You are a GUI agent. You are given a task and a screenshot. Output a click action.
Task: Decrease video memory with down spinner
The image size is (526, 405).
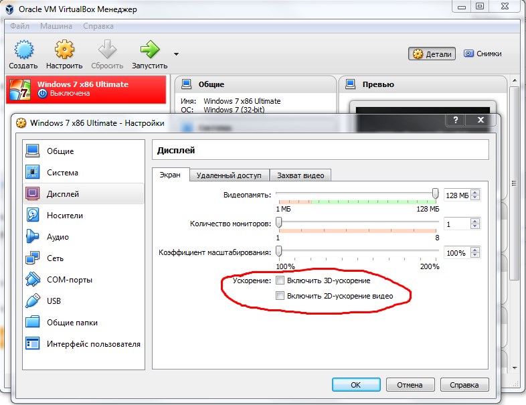pyautogui.click(x=475, y=197)
